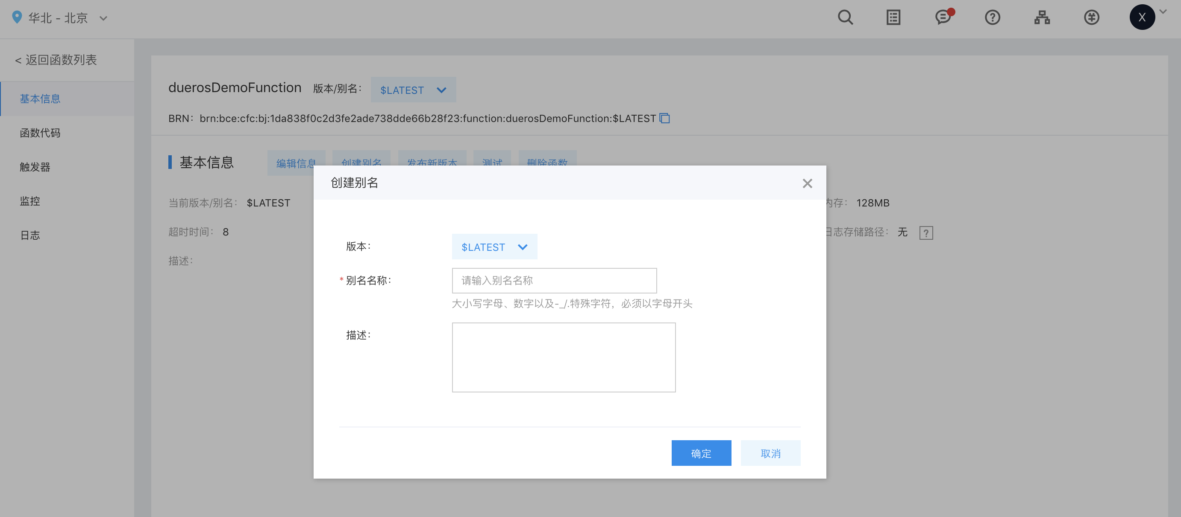Copy the BRN with the copy icon
Image resolution: width=1181 pixels, height=517 pixels.
coord(664,119)
